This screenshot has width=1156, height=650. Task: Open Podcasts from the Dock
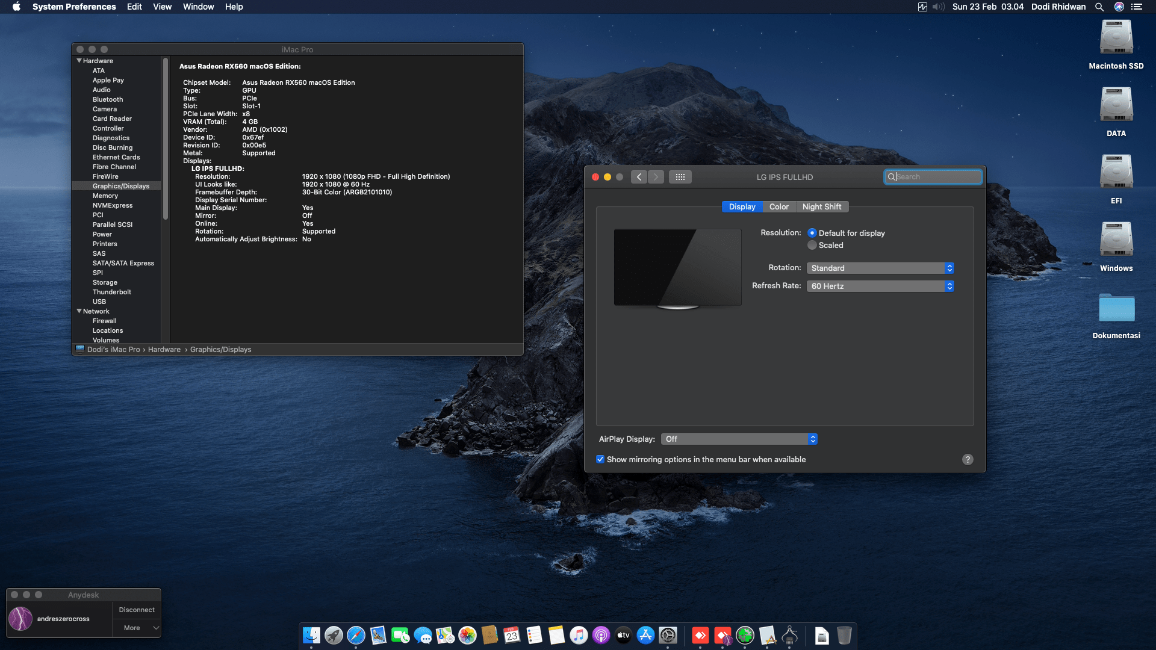pos(601,635)
